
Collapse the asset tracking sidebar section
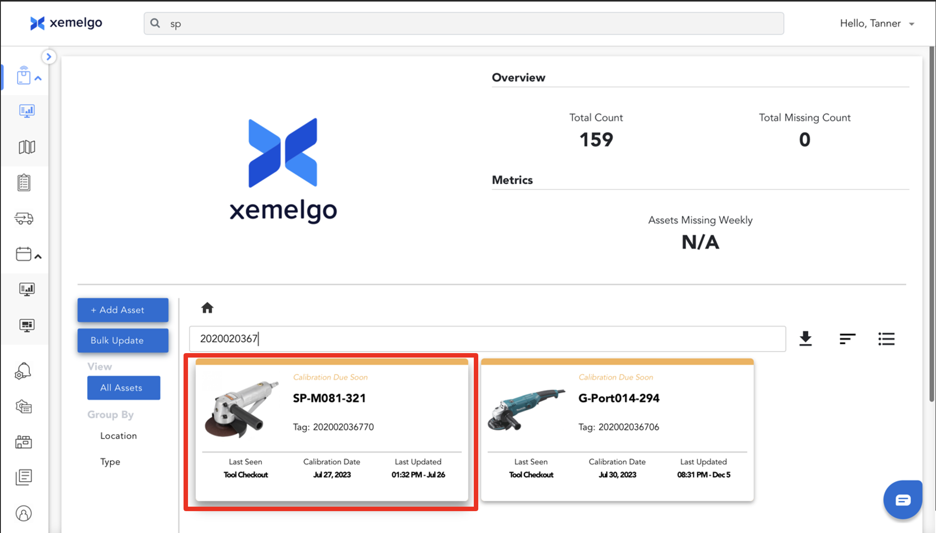[x=38, y=79]
